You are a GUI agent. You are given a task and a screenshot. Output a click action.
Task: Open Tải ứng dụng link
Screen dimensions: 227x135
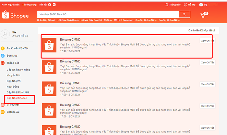(30, 5)
